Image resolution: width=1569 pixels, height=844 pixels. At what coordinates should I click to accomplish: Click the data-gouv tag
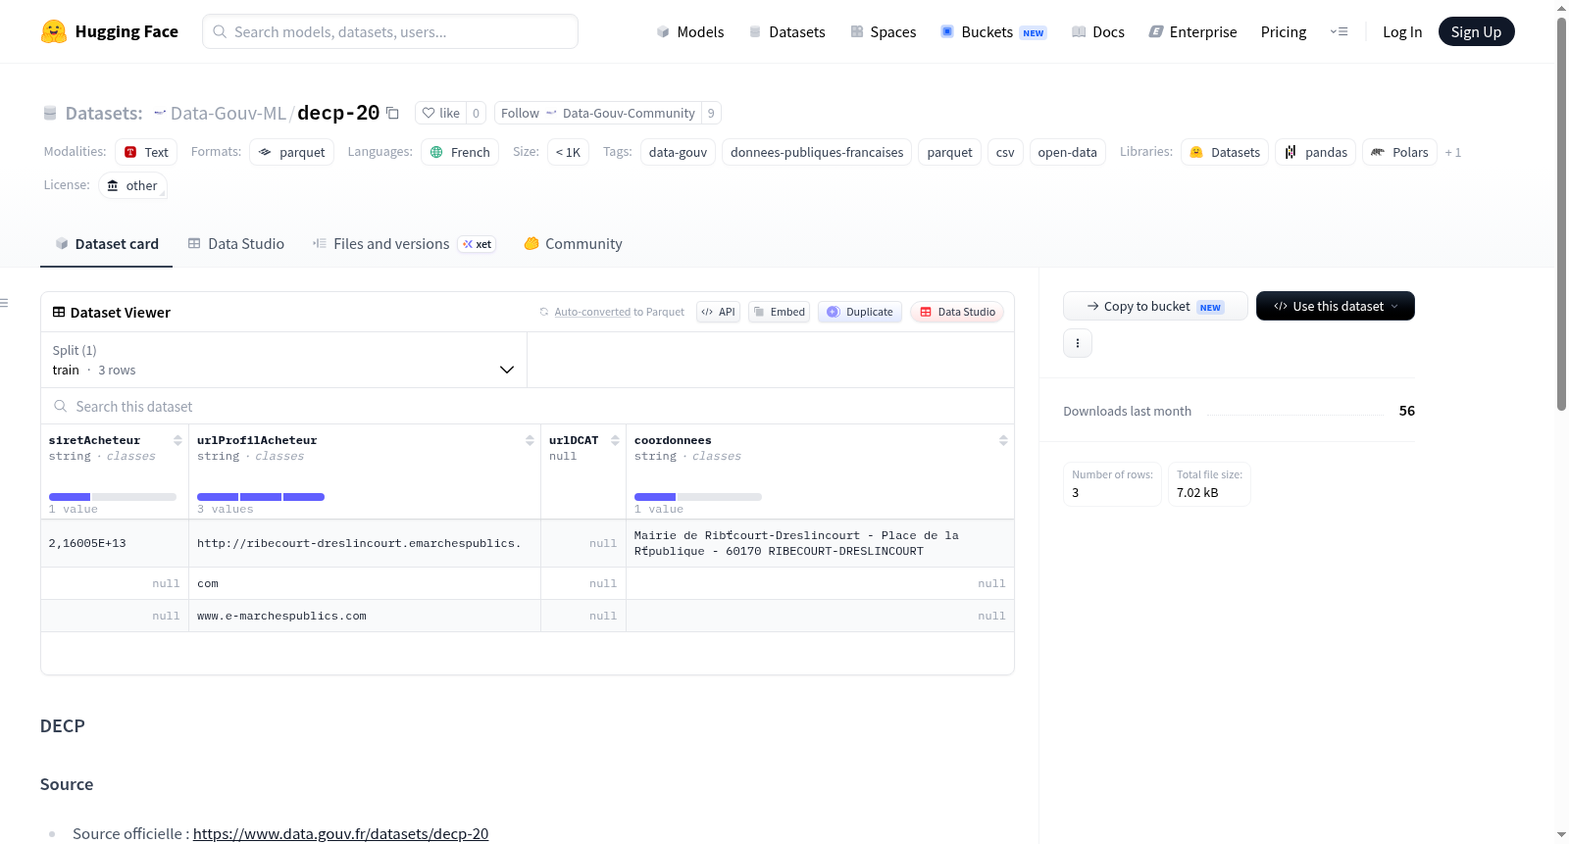(x=678, y=152)
